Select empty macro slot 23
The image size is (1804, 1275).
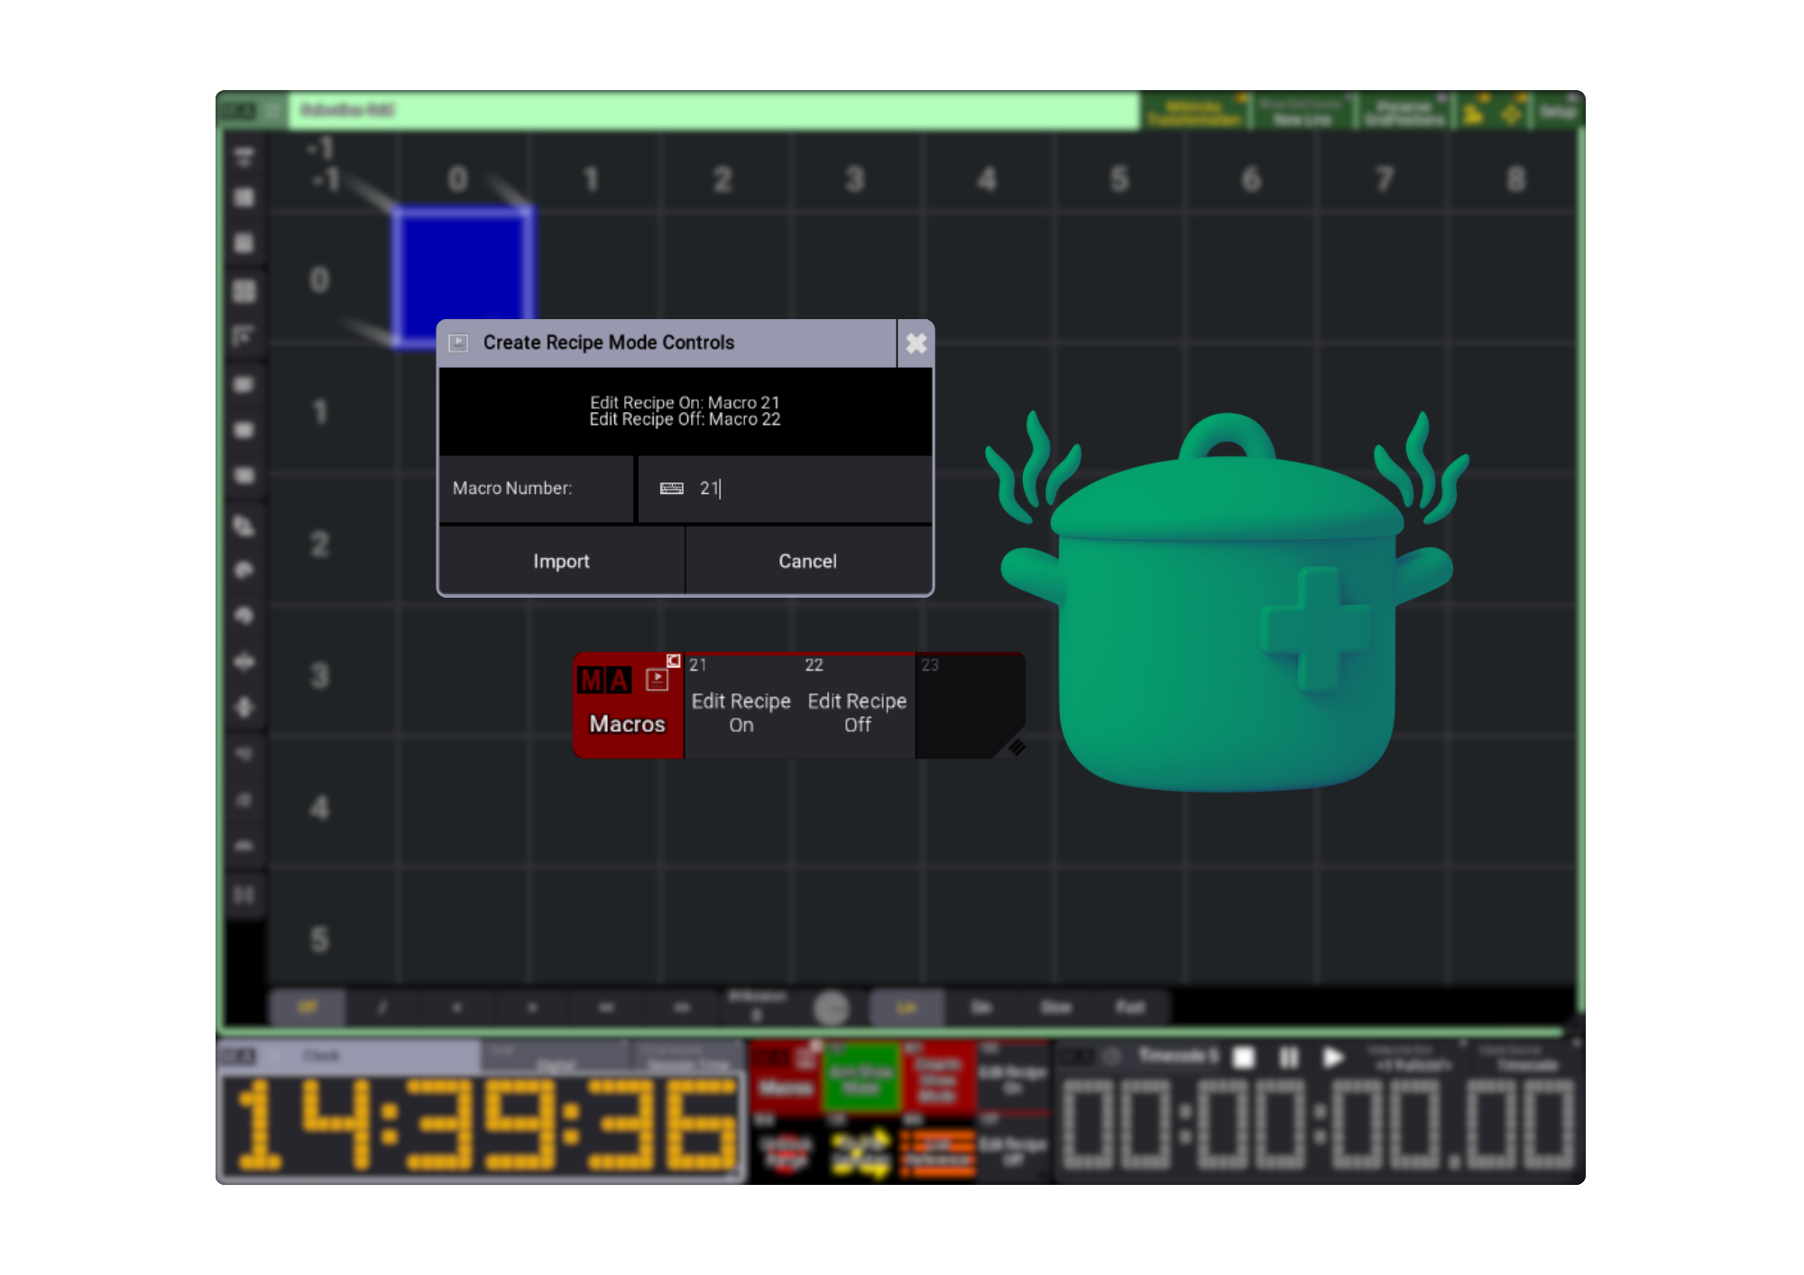tap(970, 705)
